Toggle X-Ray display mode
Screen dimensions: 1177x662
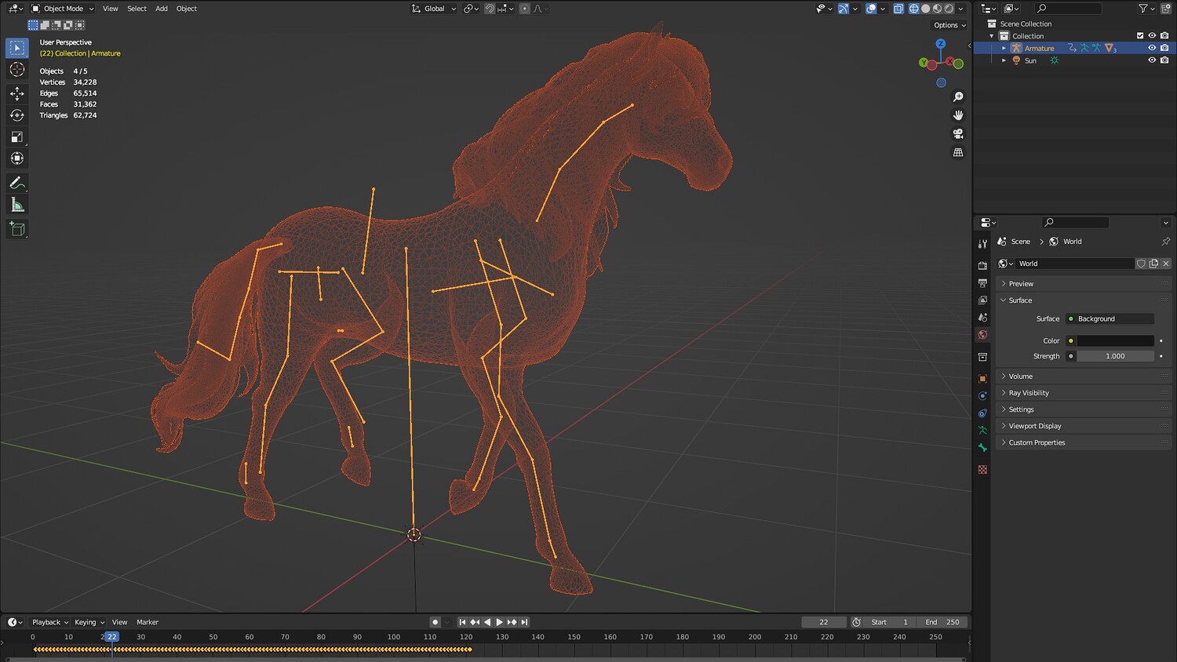coord(898,9)
